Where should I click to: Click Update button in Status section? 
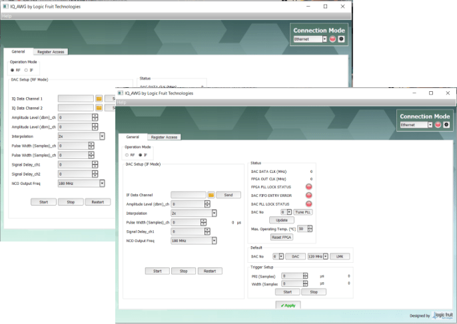(282, 220)
